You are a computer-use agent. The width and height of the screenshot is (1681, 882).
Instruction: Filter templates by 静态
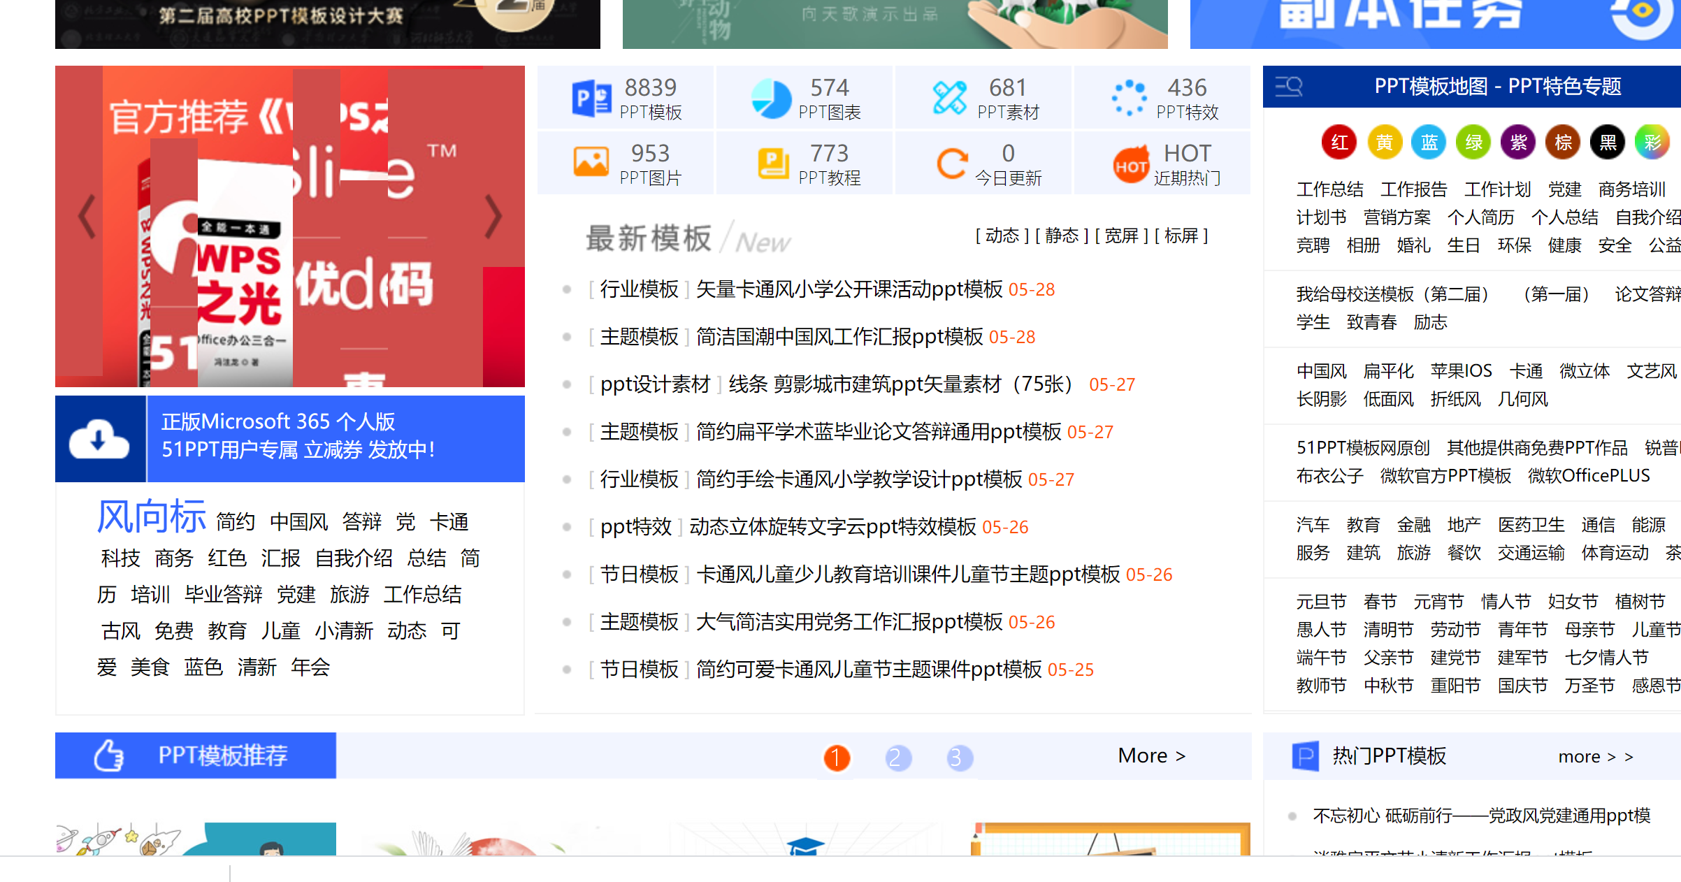1062,236
